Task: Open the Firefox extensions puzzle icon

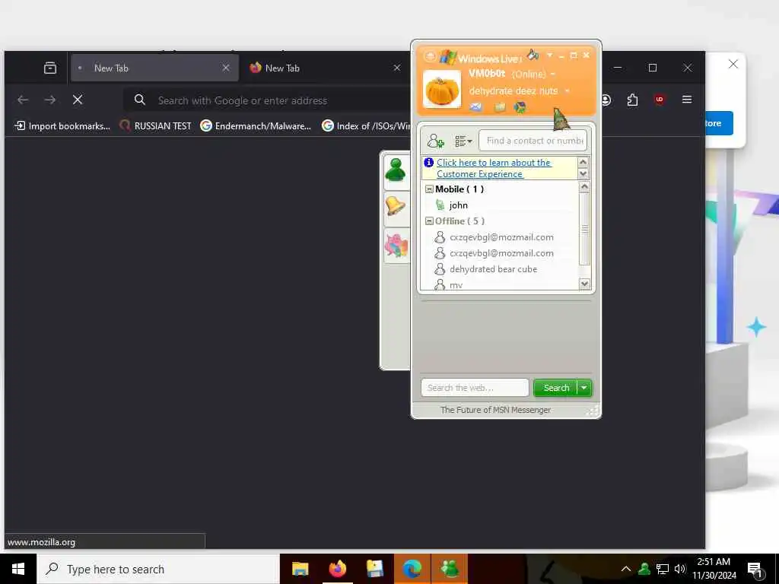Action: click(x=632, y=100)
